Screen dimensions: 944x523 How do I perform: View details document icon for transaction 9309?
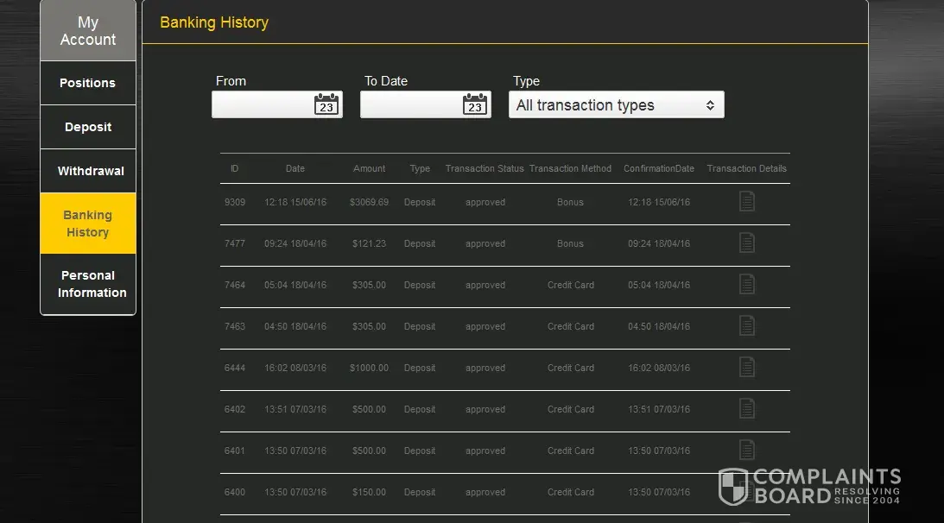tap(746, 201)
